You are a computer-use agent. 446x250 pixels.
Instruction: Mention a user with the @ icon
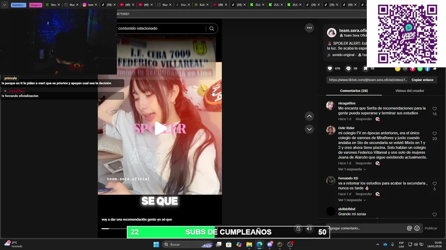[x=409, y=228]
